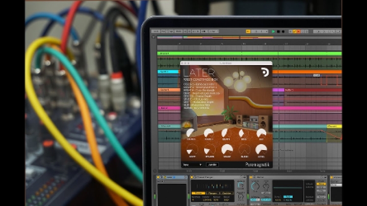Screen dimensions: 367x206
Task: Toggle first device activator in device chain
Action: coord(158,178)
